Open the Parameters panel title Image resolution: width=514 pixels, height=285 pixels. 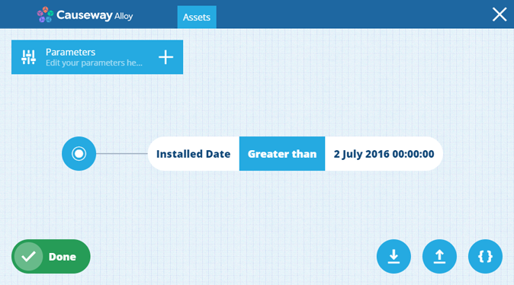70,52
